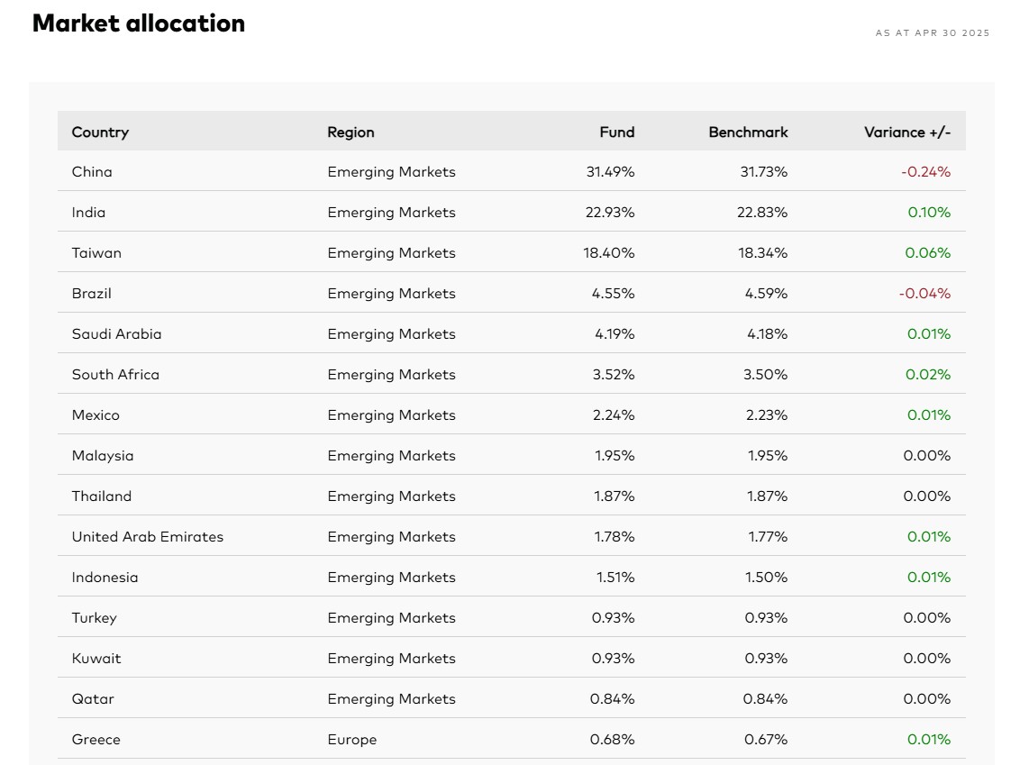Image resolution: width=1029 pixels, height=765 pixels.
Task: Click the Benchmark column header
Action: (748, 132)
